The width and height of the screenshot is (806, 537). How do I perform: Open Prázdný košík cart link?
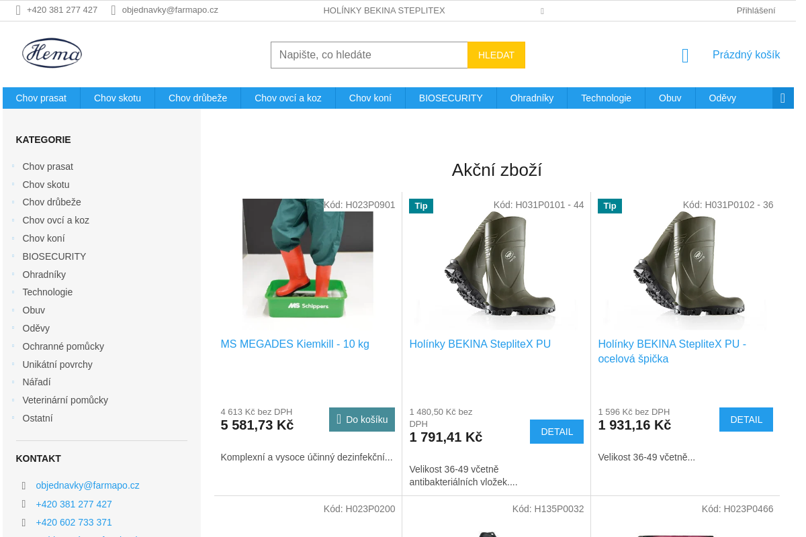(746, 55)
